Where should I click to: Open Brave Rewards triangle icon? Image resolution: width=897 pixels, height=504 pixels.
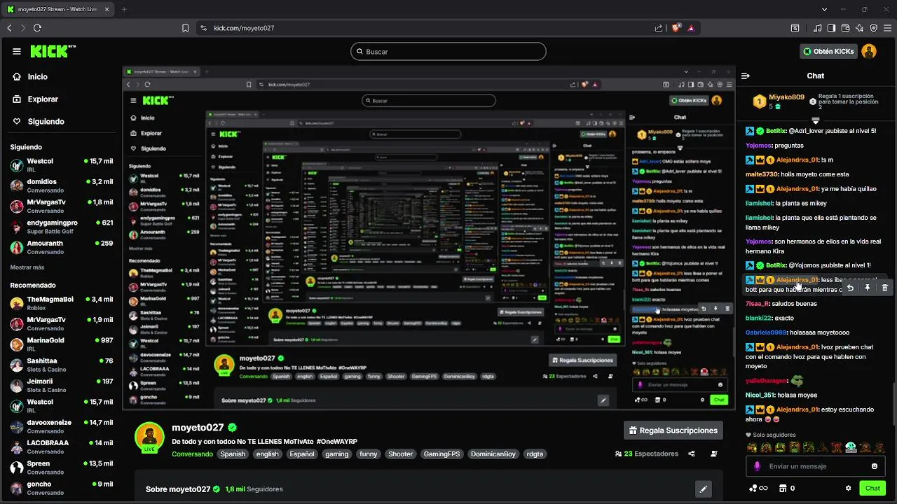point(691,28)
